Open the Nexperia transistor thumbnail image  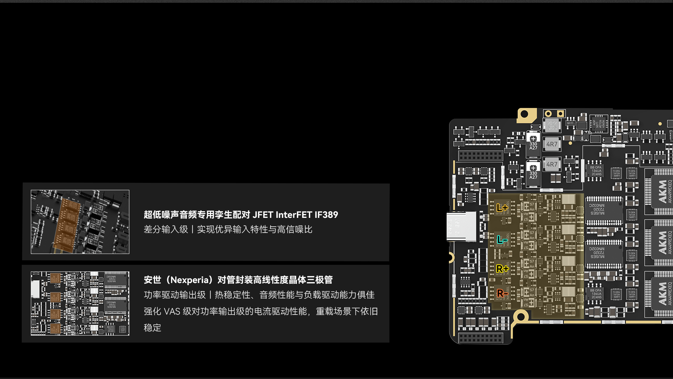[x=80, y=303]
